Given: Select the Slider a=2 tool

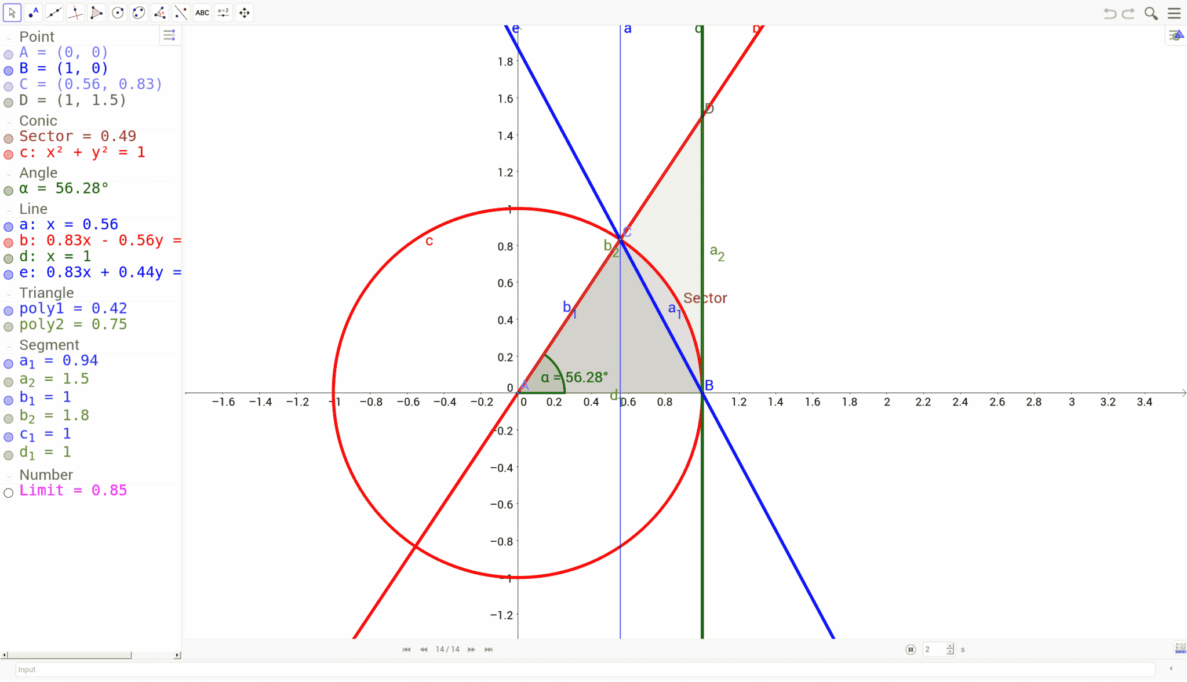Looking at the screenshot, I should (x=223, y=12).
